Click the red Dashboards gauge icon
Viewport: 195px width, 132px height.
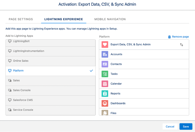105,103
